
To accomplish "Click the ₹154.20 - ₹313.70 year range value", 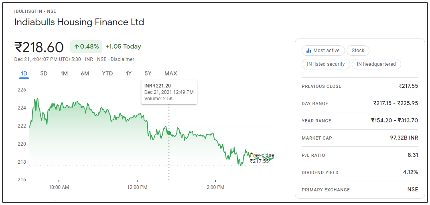I will [x=395, y=120].
